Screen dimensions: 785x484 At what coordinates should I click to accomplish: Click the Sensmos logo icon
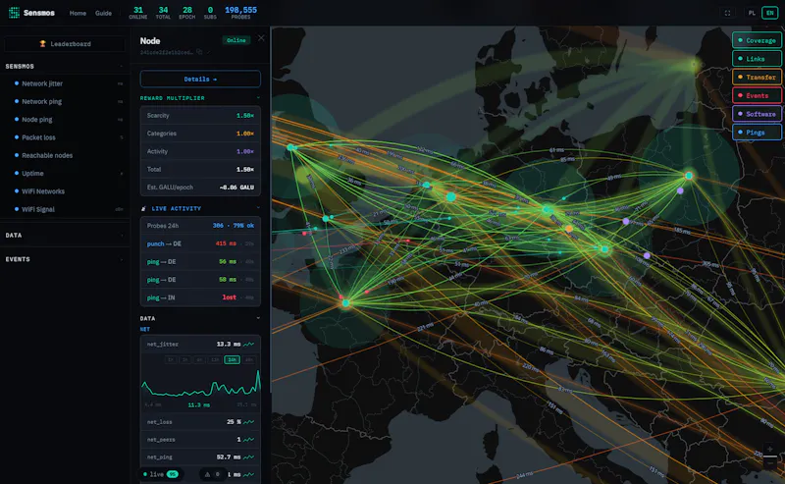[x=14, y=13]
